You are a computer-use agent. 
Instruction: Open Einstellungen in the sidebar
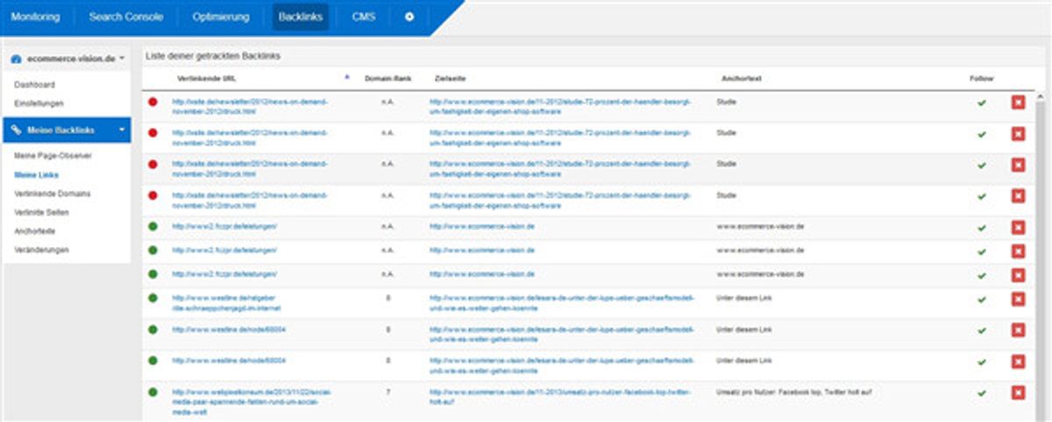point(39,103)
